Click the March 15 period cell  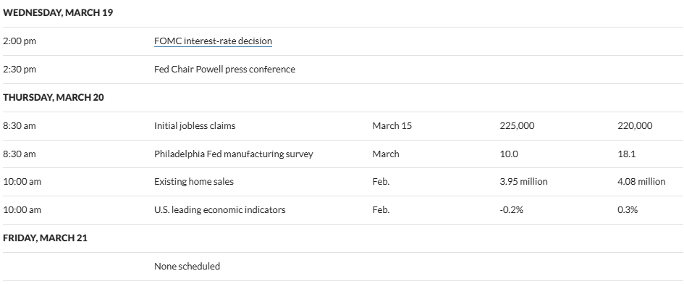pyautogui.click(x=392, y=126)
